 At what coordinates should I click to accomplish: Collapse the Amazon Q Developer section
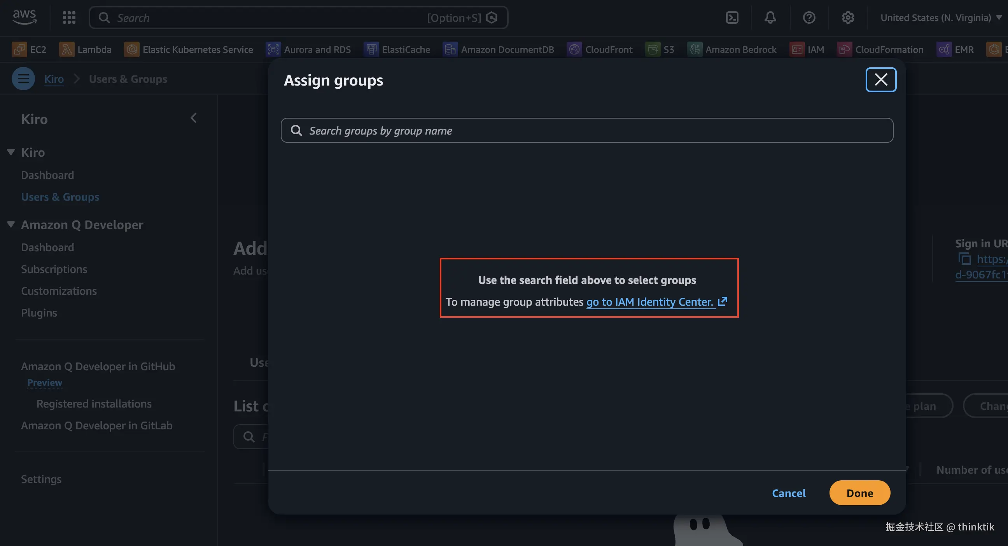pyautogui.click(x=11, y=224)
